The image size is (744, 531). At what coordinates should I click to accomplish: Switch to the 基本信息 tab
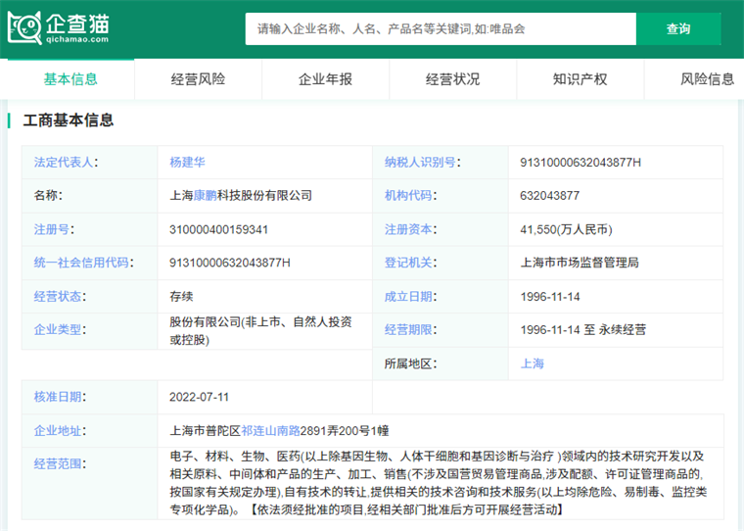point(70,79)
